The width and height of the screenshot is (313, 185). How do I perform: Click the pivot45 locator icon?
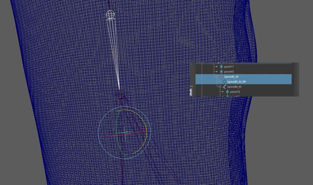coord(221,72)
